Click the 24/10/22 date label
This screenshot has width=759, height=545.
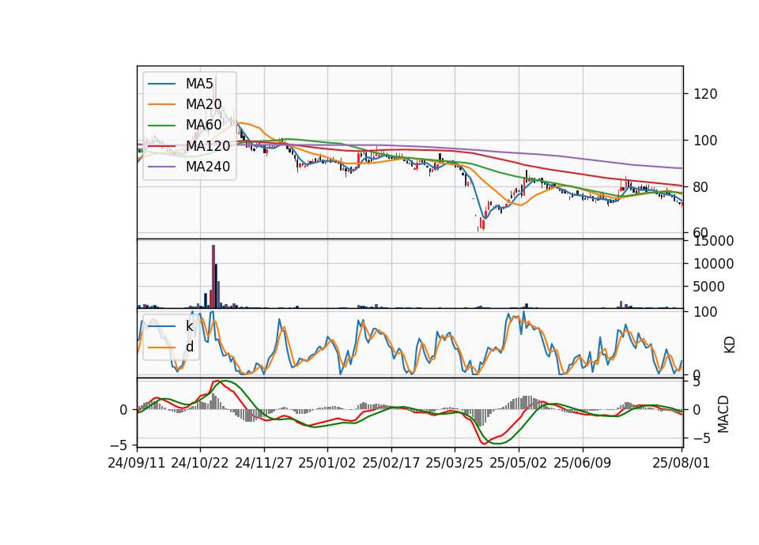[200, 463]
